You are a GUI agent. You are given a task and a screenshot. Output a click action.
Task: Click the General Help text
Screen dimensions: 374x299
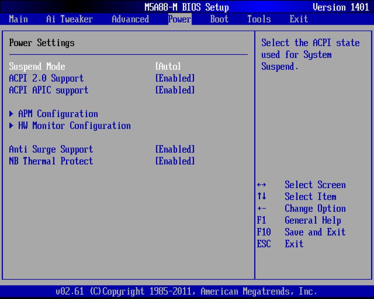[x=312, y=221]
